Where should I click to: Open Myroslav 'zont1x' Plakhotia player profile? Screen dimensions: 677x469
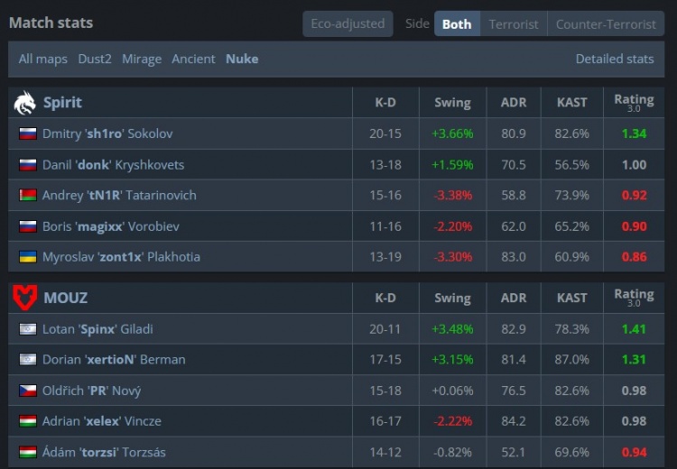tap(121, 257)
